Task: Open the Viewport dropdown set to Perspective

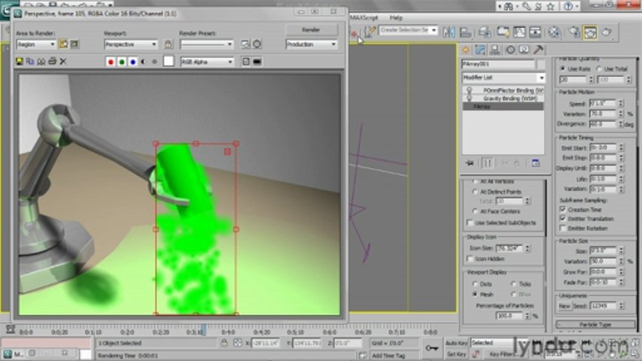Action: [x=131, y=44]
